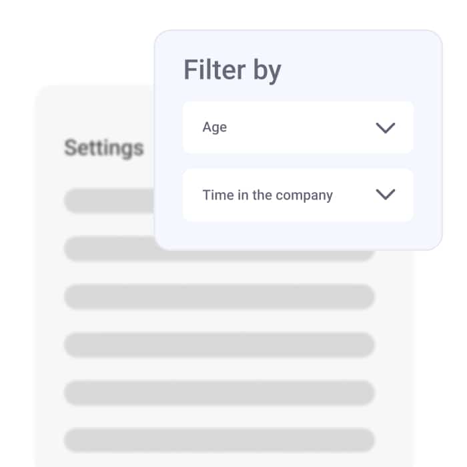The height and width of the screenshot is (467, 467).
Task: Pick the fourth blurred settings row
Action: pos(219,345)
